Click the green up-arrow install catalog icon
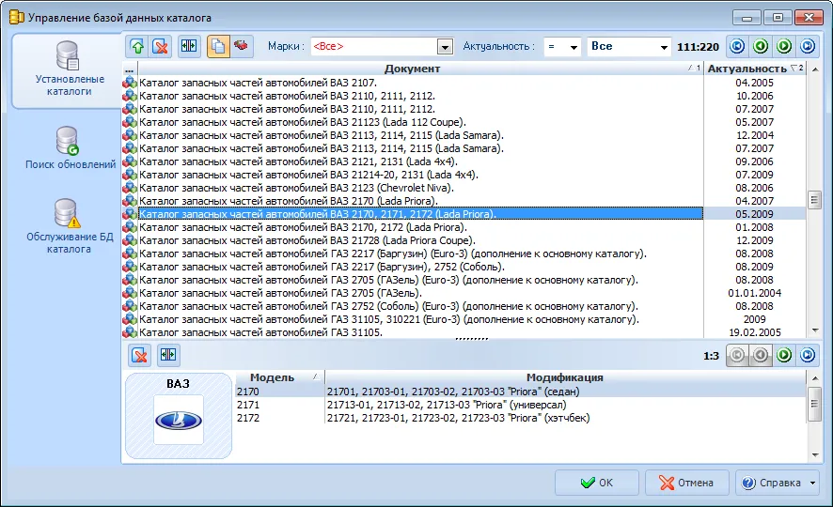 pos(137,47)
